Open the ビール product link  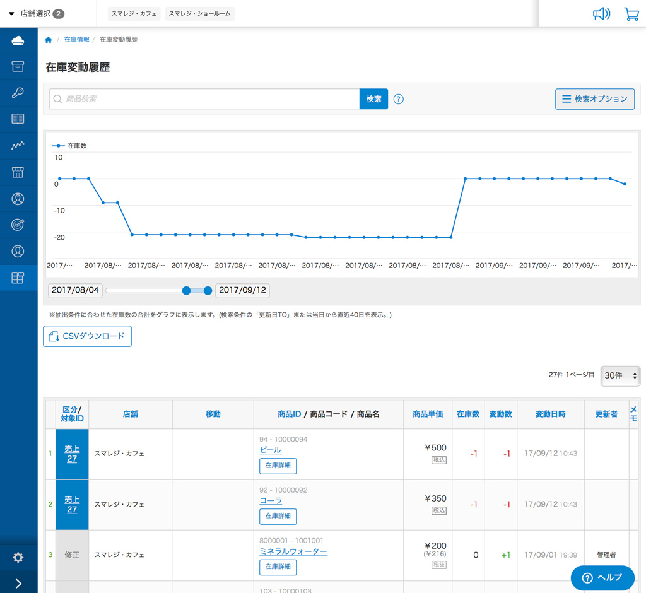point(271,450)
